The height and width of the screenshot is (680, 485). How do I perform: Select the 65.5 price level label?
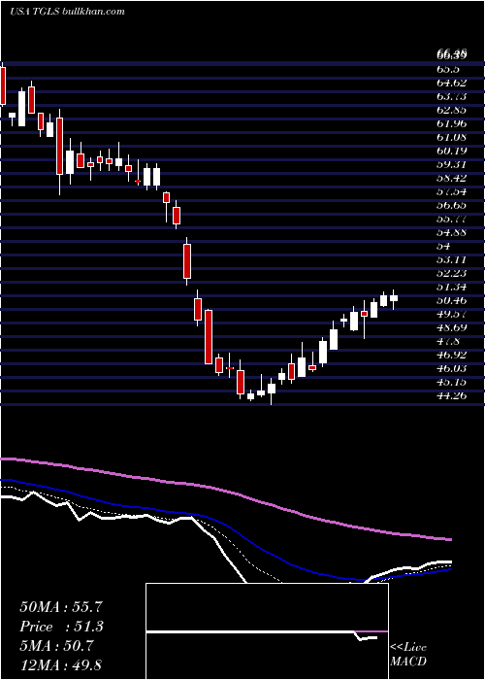coord(448,69)
